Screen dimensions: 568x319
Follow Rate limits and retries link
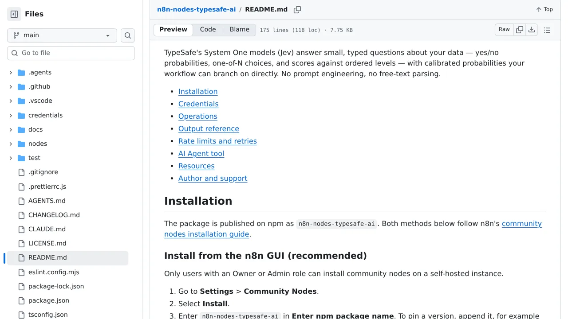[x=217, y=141]
